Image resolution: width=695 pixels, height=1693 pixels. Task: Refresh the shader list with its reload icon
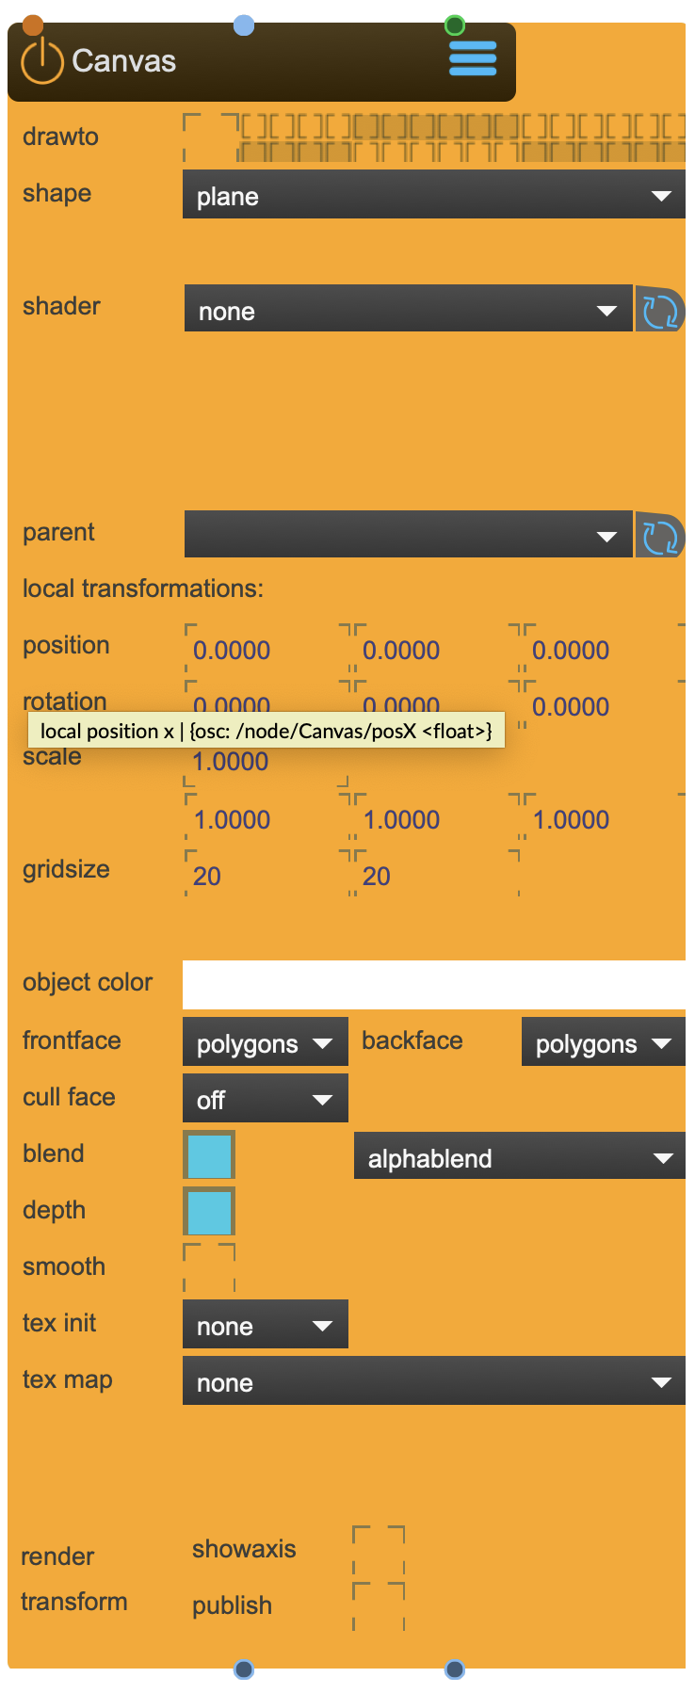click(662, 309)
